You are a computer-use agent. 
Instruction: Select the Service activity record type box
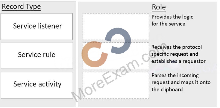pyautogui.click(x=37, y=85)
